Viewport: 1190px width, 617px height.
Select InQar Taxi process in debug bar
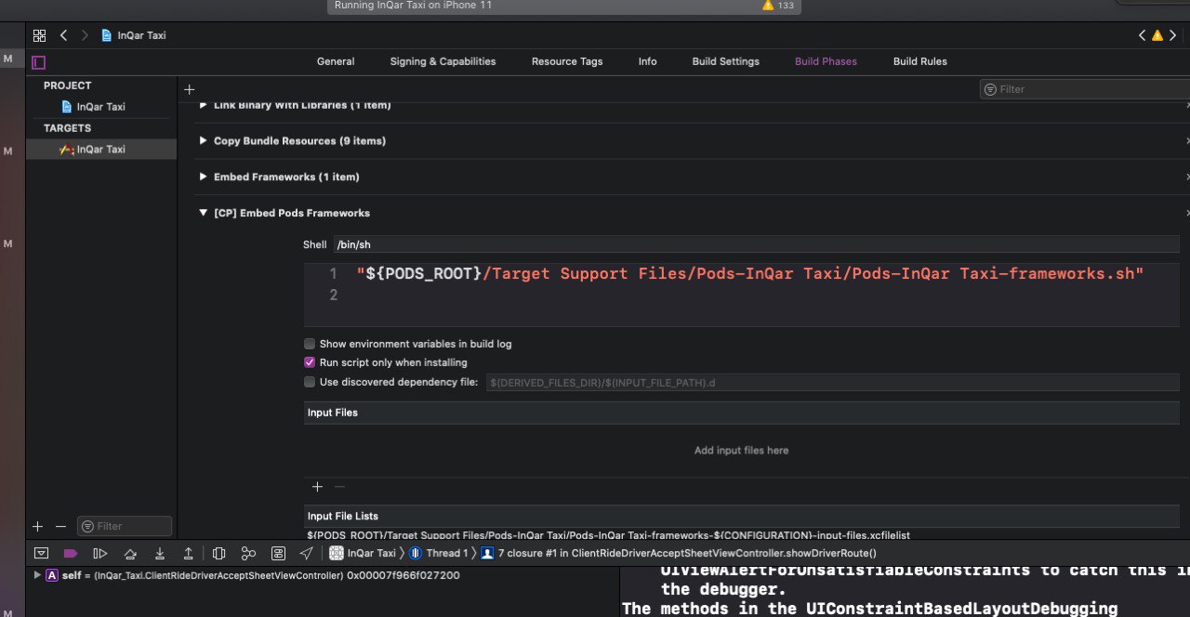point(363,553)
